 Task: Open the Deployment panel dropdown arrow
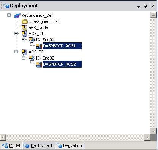(139, 6)
